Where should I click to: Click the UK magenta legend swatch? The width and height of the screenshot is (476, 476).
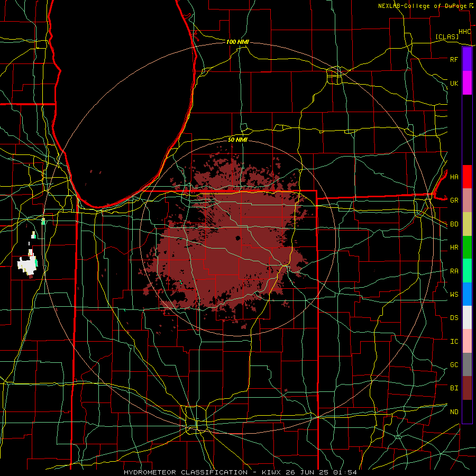467,83
